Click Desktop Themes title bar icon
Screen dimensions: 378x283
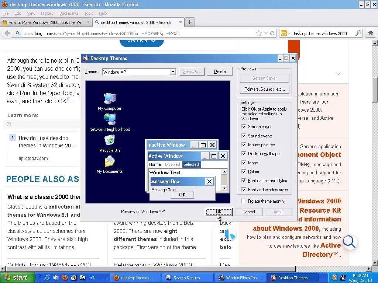pos(85,58)
